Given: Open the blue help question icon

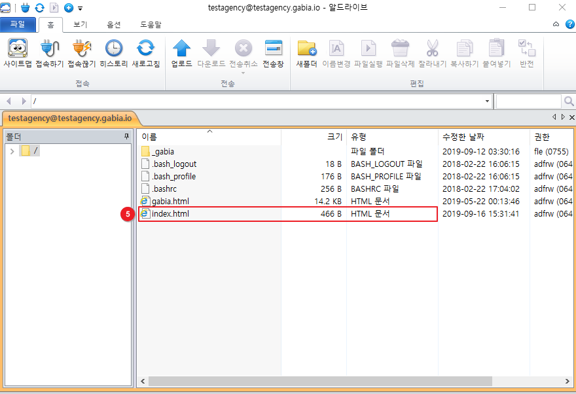Looking at the screenshot, I should pos(569,24).
